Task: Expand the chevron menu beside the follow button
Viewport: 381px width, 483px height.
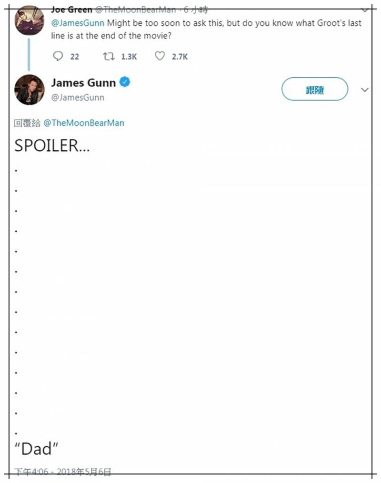Action: 365,90
